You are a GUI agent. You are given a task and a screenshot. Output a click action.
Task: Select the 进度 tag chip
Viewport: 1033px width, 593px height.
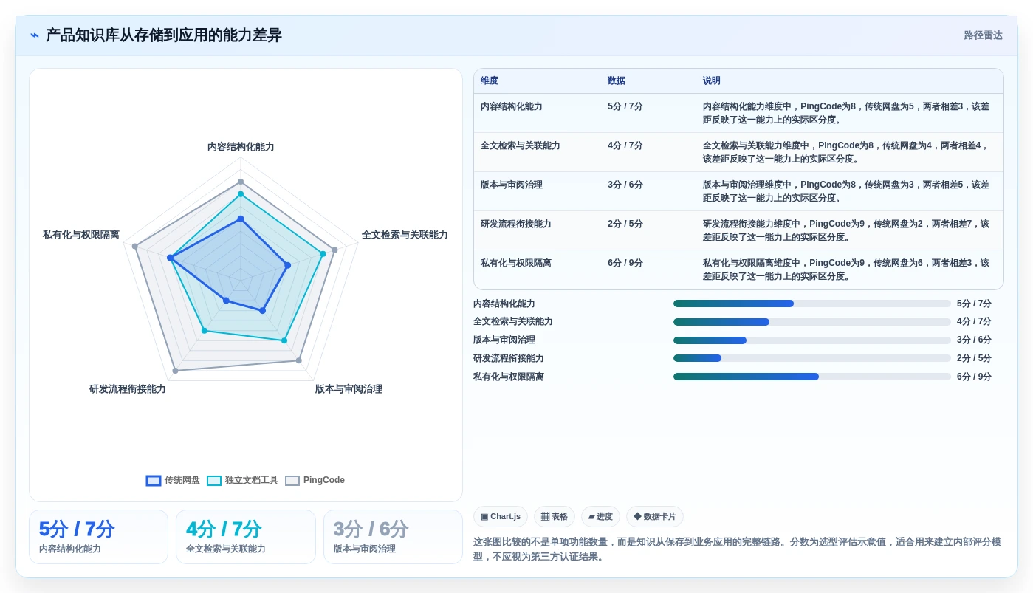pyautogui.click(x=600, y=517)
